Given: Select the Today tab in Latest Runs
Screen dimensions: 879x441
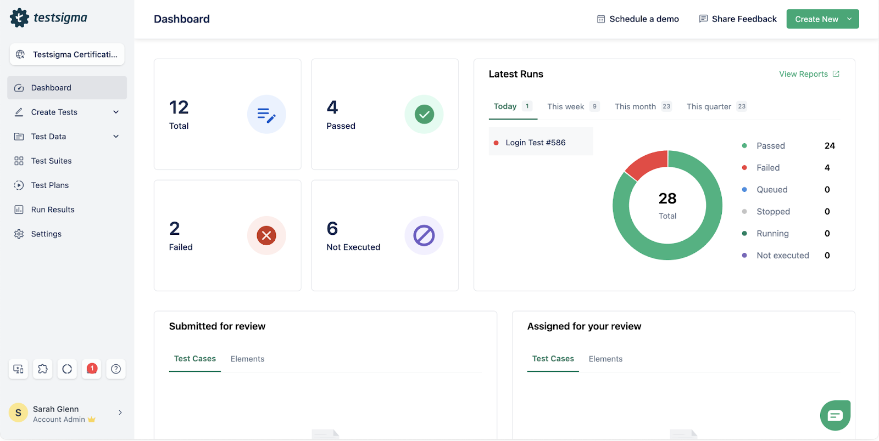Looking at the screenshot, I should click(512, 106).
